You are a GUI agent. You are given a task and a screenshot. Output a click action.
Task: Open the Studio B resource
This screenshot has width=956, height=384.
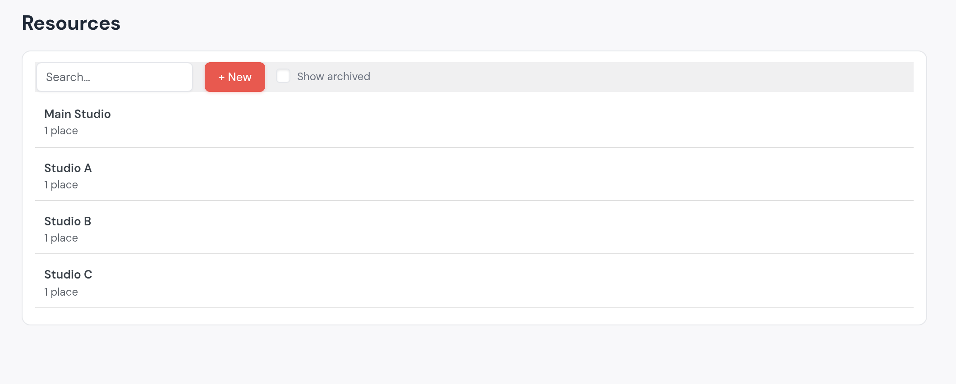[x=474, y=228]
